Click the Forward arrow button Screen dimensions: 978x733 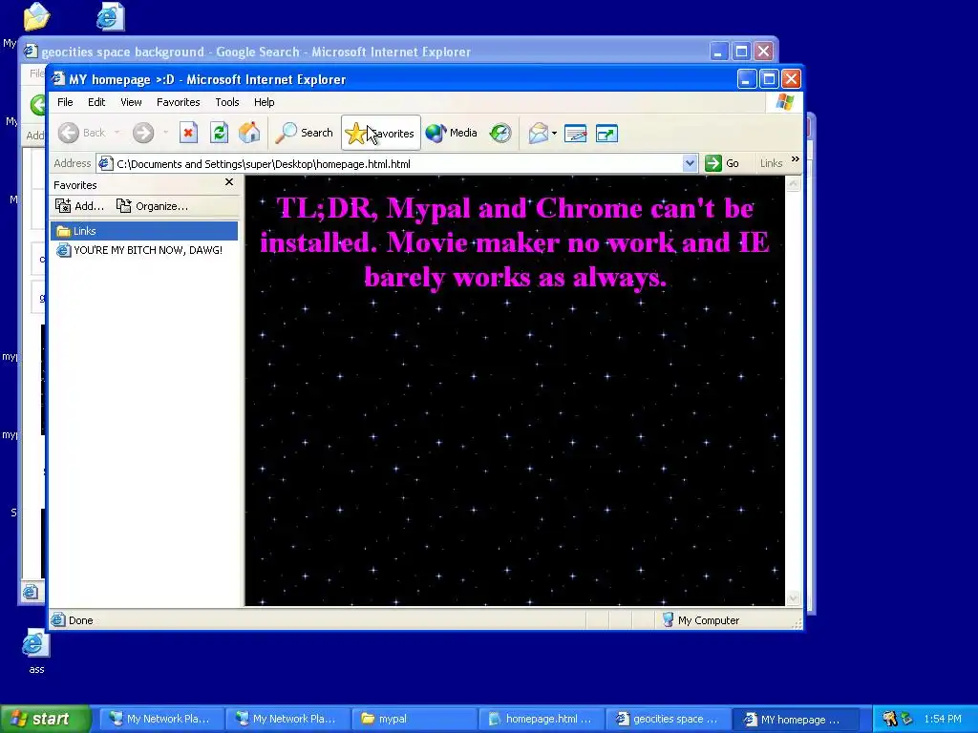point(143,133)
